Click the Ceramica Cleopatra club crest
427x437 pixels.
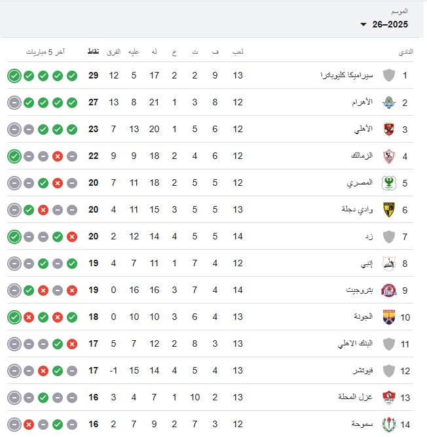[x=389, y=75]
